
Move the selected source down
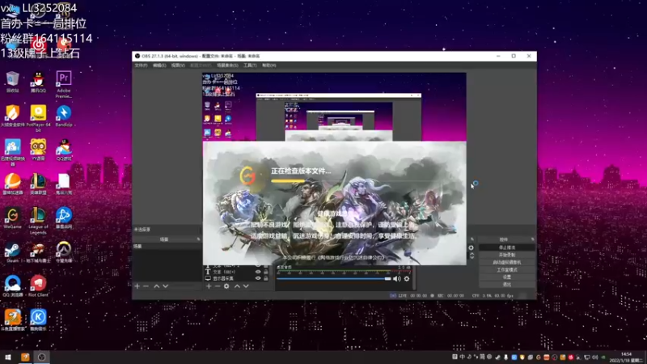246,286
